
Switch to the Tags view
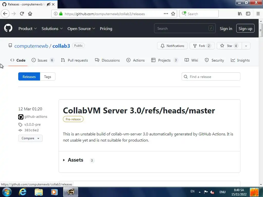48,77
